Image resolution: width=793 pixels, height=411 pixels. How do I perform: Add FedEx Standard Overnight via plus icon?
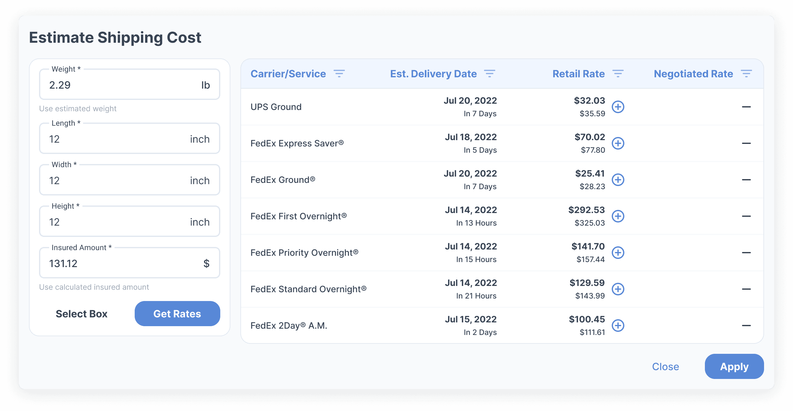(618, 289)
